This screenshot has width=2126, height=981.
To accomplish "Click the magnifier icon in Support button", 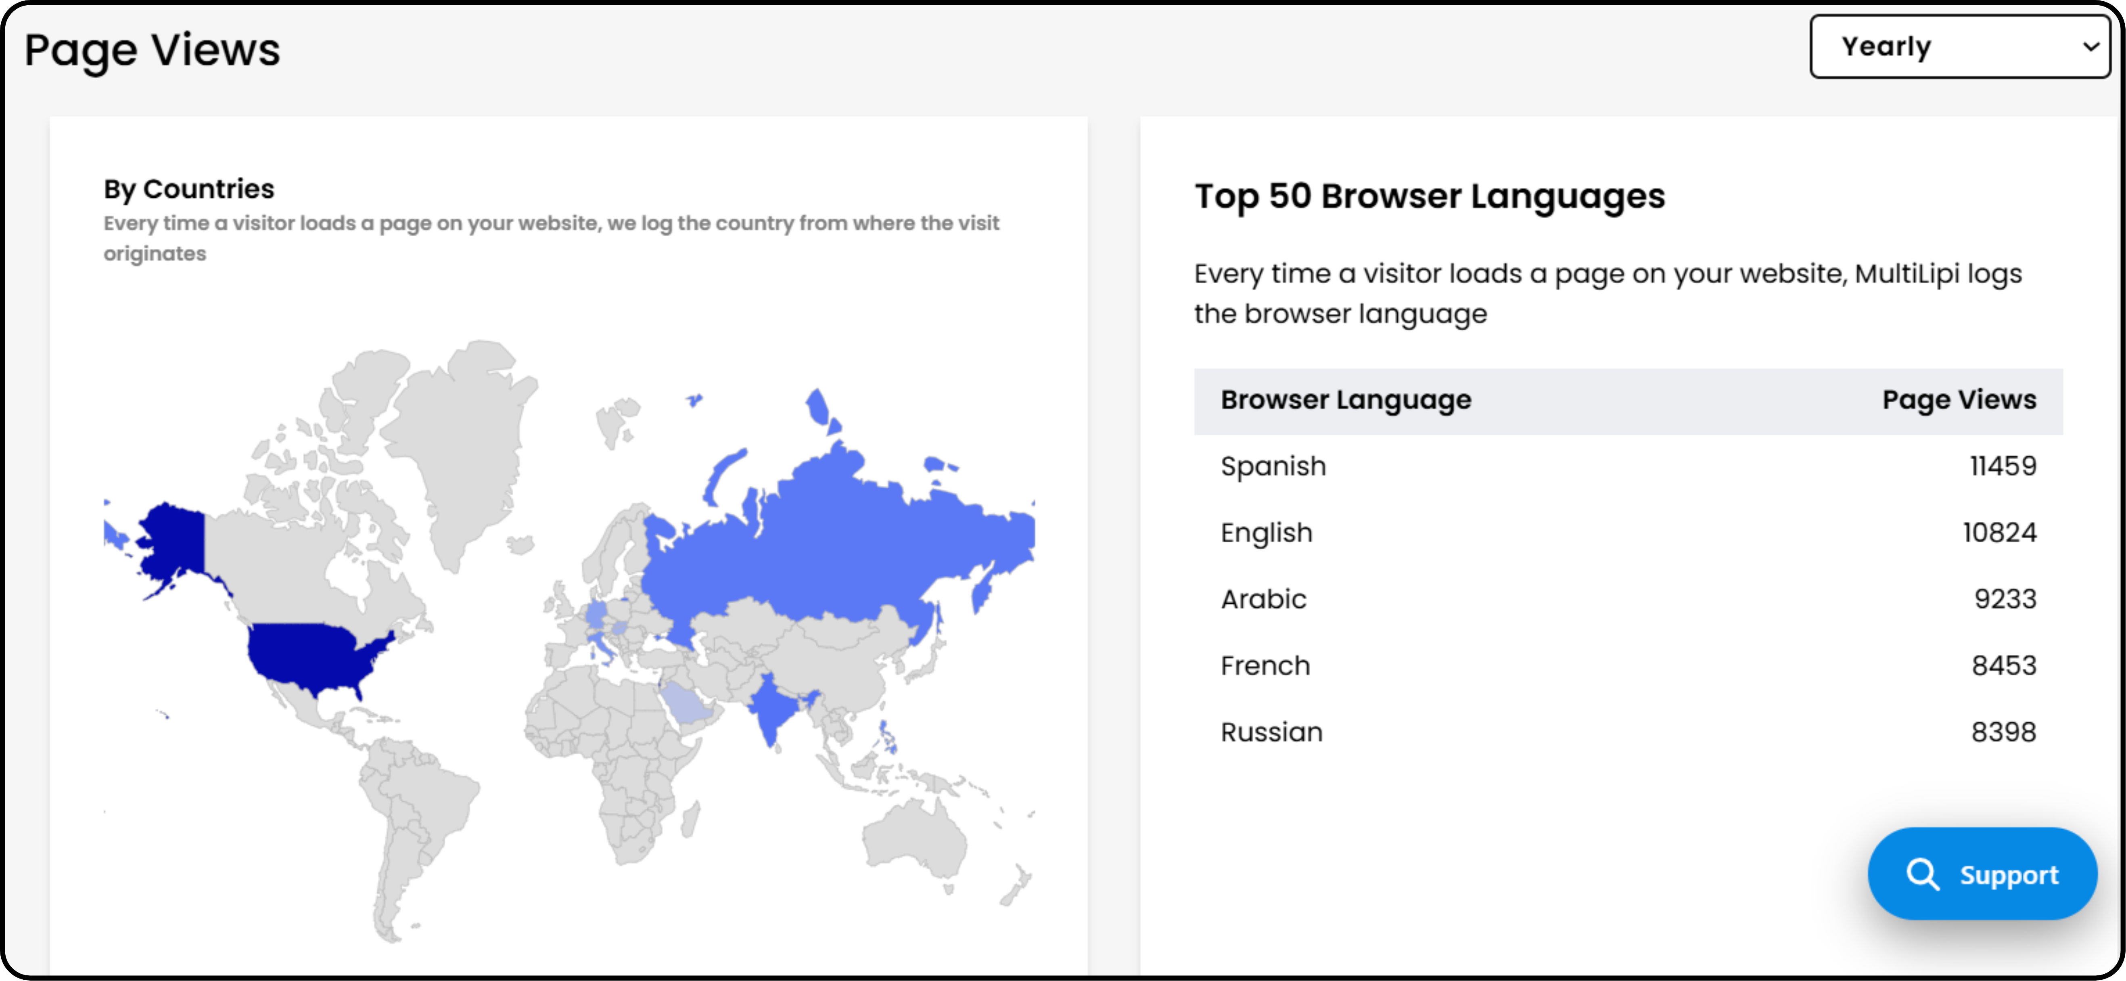I will click(x=1922, y=874).
